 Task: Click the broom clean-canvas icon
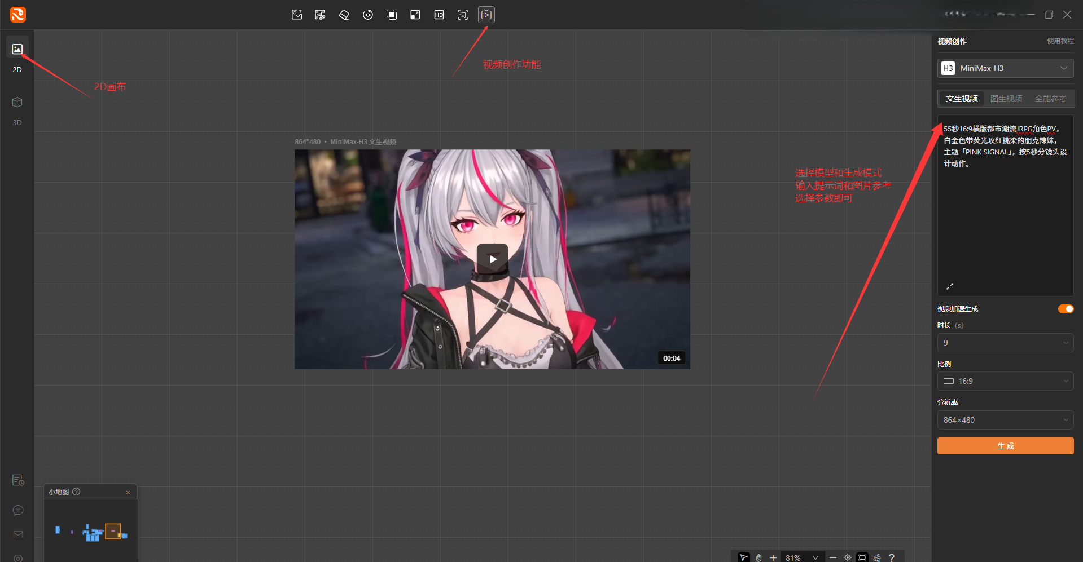click(877, 557)
